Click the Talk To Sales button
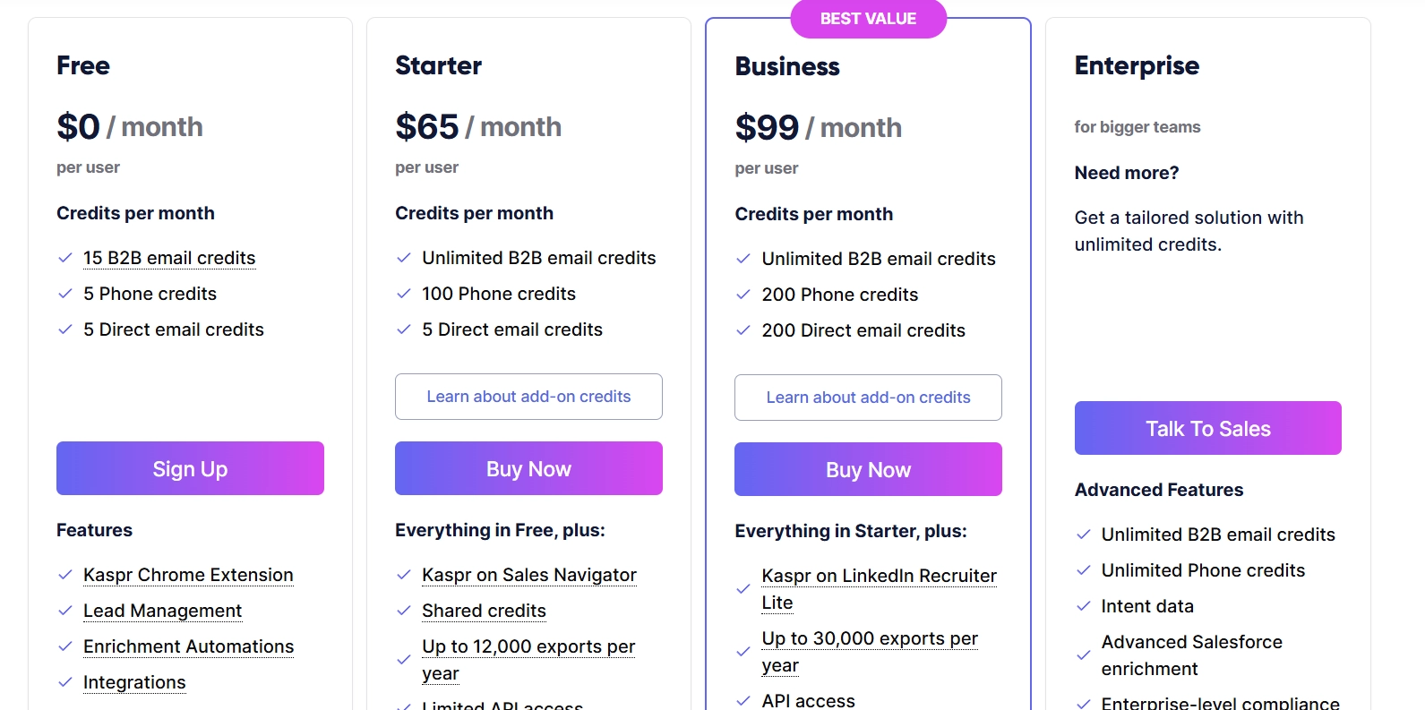The height and width of the screenshot is (710, 1425). click(1207, 428)
